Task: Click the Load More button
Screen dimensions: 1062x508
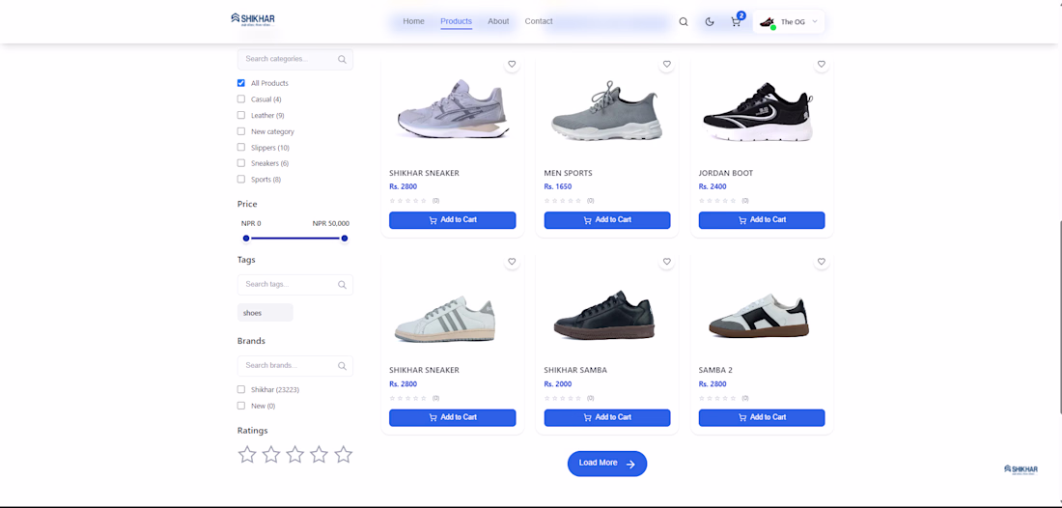Action: 607,464
